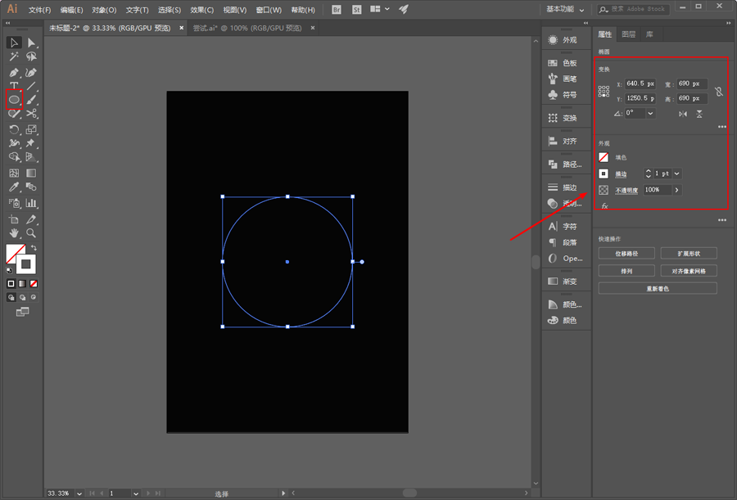This screenshot has height=500, width=737.
Task: Click the 排列 button
Action: coord(626,271)
